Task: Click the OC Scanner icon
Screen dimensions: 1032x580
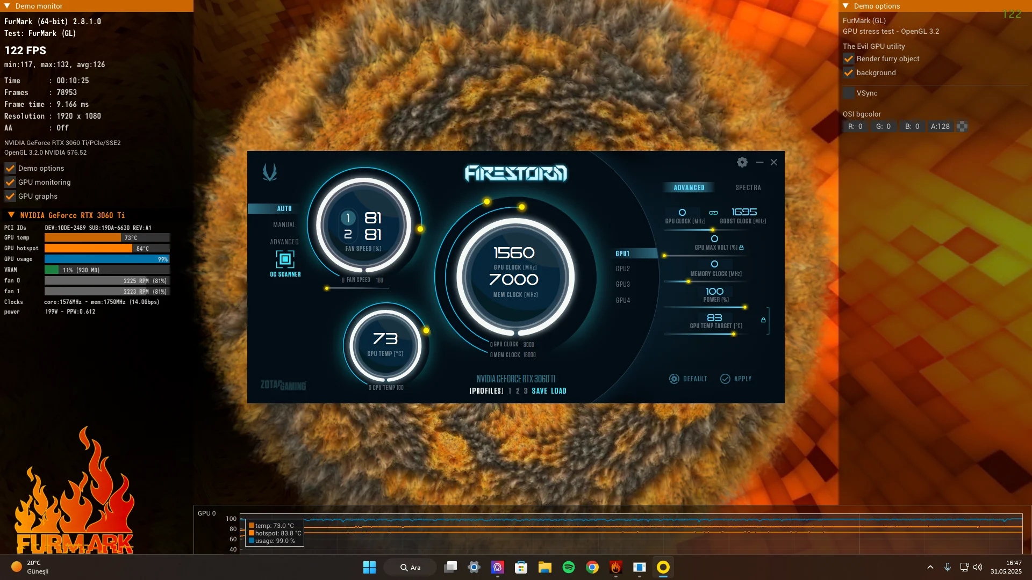Action: [285, 259]
